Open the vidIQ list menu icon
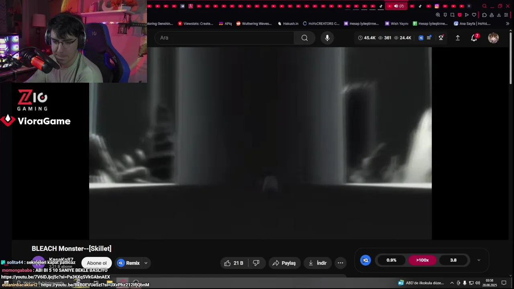The image size is (514, 289). pyautogui.click(x=429, y=38)
